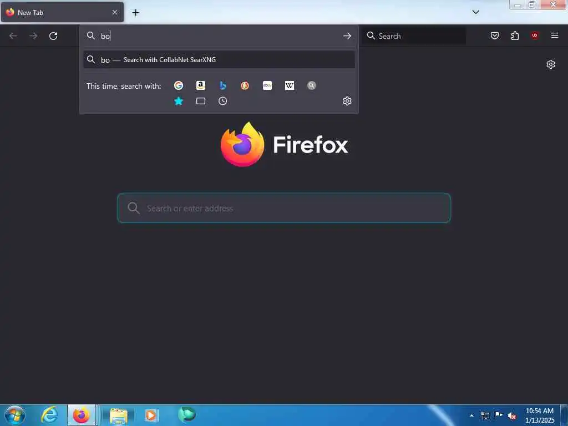Click the 'Search or enter address' field

(x=284, y=208)
